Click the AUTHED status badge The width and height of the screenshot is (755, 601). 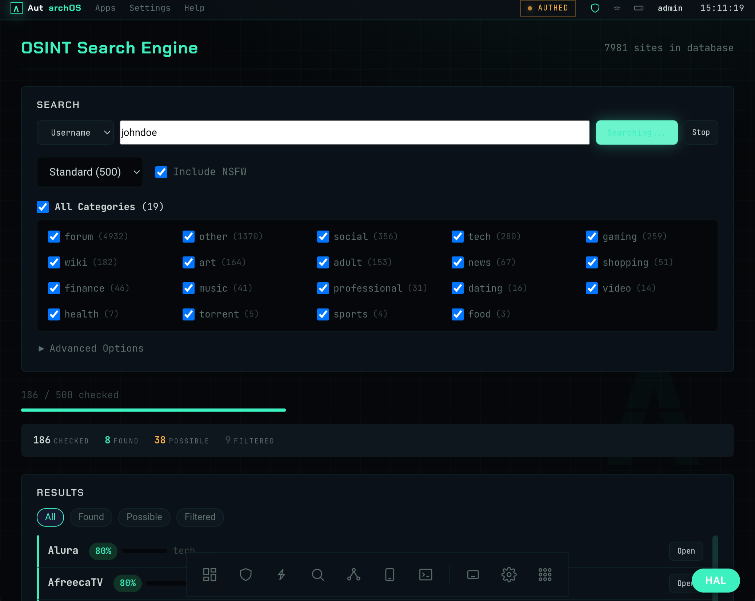[548, 8]
